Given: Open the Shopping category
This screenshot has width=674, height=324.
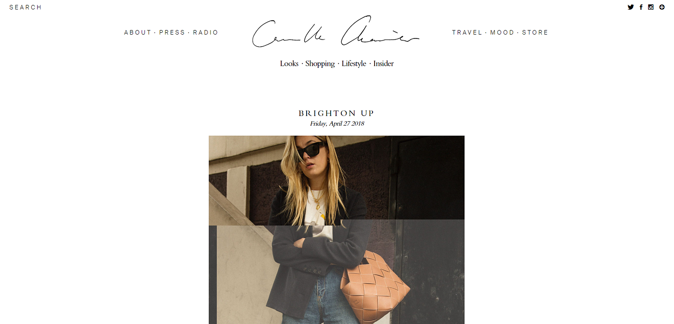Looking at the screenshot, I should click(320, 64).
